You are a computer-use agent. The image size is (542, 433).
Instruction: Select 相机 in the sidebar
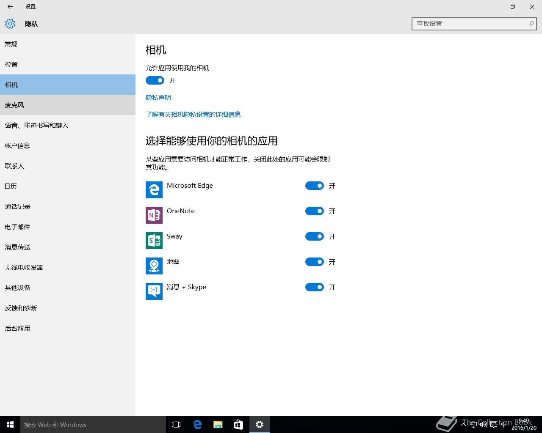[68, 85]
